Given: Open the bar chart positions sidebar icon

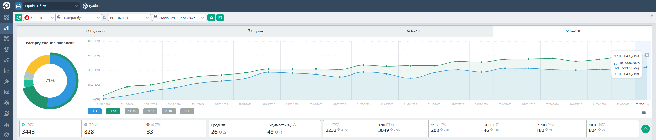Looking at the screenshot, I should 6,28.
